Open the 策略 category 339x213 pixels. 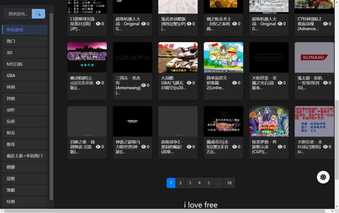[x=25, y=190]
